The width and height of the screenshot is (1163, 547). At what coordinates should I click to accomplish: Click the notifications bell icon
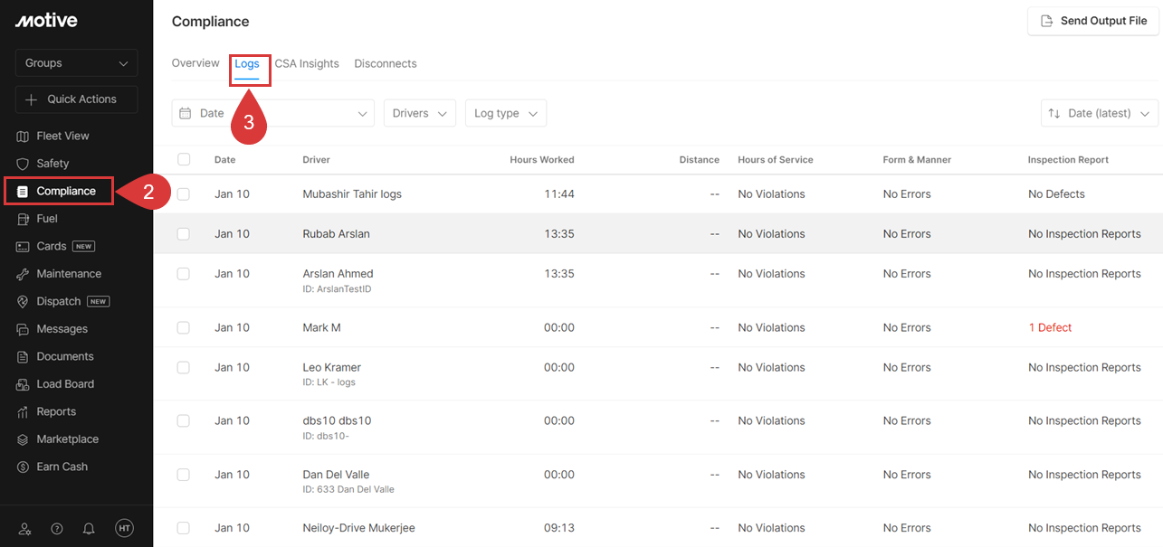[89, 529]
